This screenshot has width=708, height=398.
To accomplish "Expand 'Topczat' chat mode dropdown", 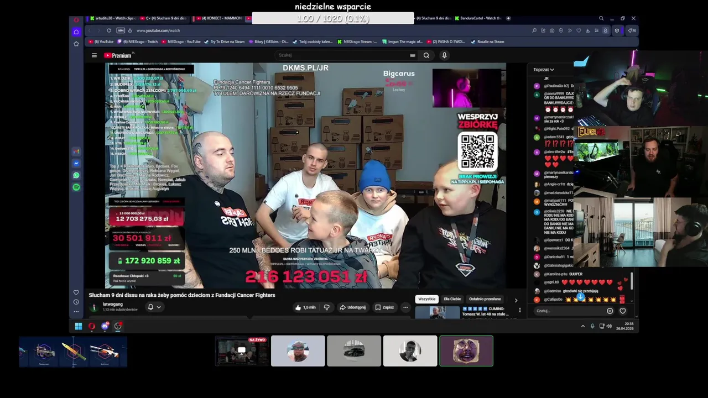I will [544, 70].
